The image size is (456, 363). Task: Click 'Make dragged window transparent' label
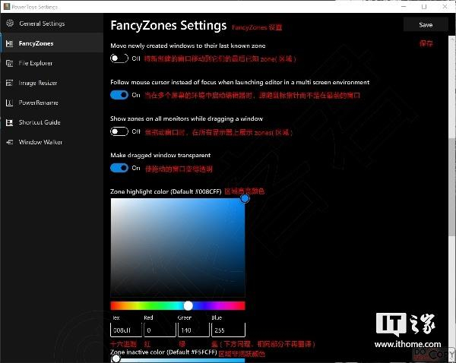pos(160,155)
